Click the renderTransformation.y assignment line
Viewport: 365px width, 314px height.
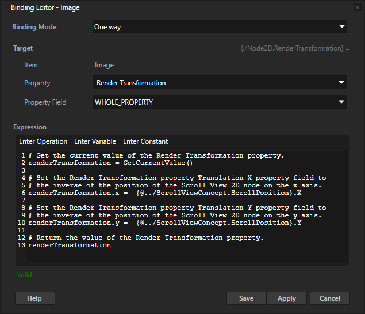pos(164,223)
